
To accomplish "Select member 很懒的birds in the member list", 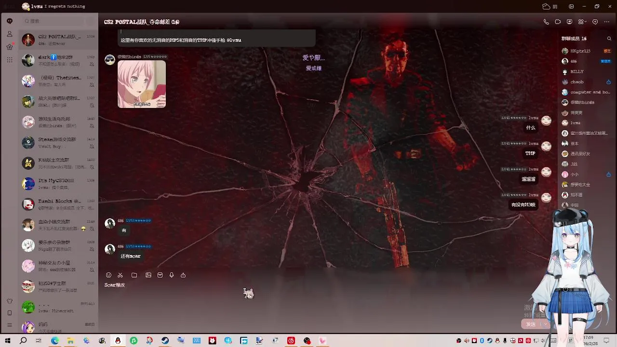I will [586, 102].
